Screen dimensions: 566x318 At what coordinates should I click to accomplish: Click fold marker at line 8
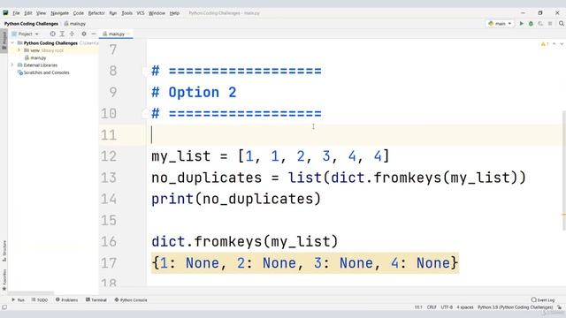tap(145, 71)
